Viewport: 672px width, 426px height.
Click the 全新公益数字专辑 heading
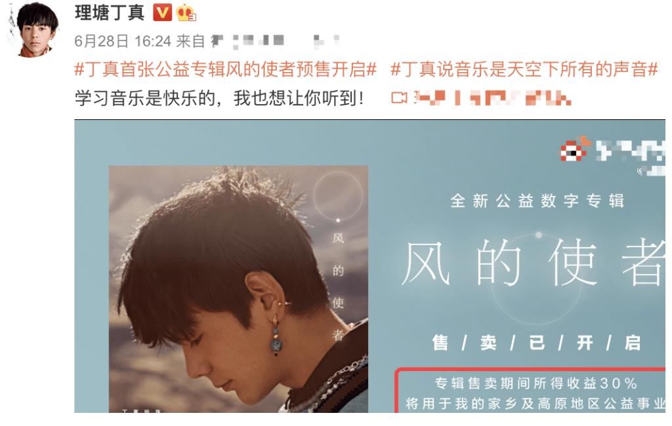pos(537,201)
